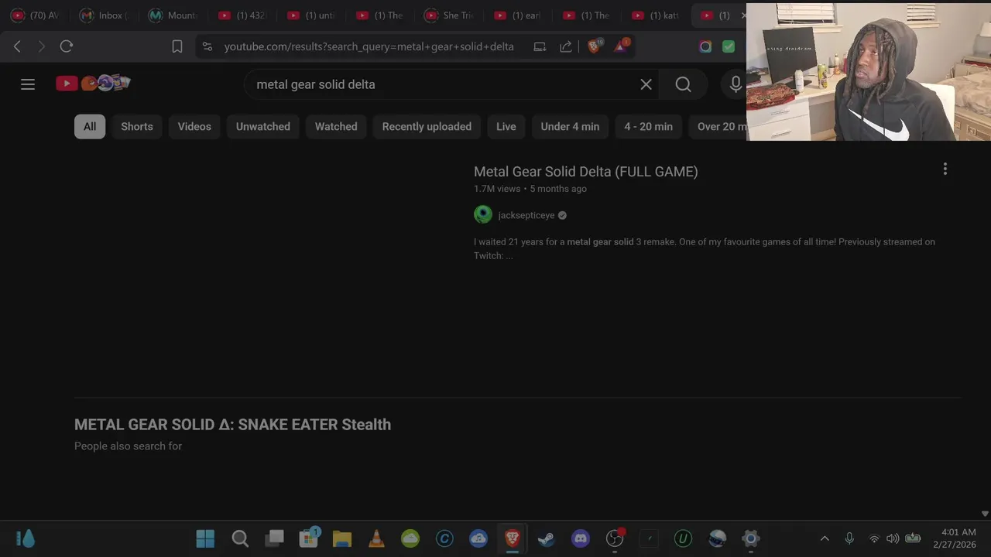Filter results by Shorts
Screen dimensions: 991x557
coord(137,126)
